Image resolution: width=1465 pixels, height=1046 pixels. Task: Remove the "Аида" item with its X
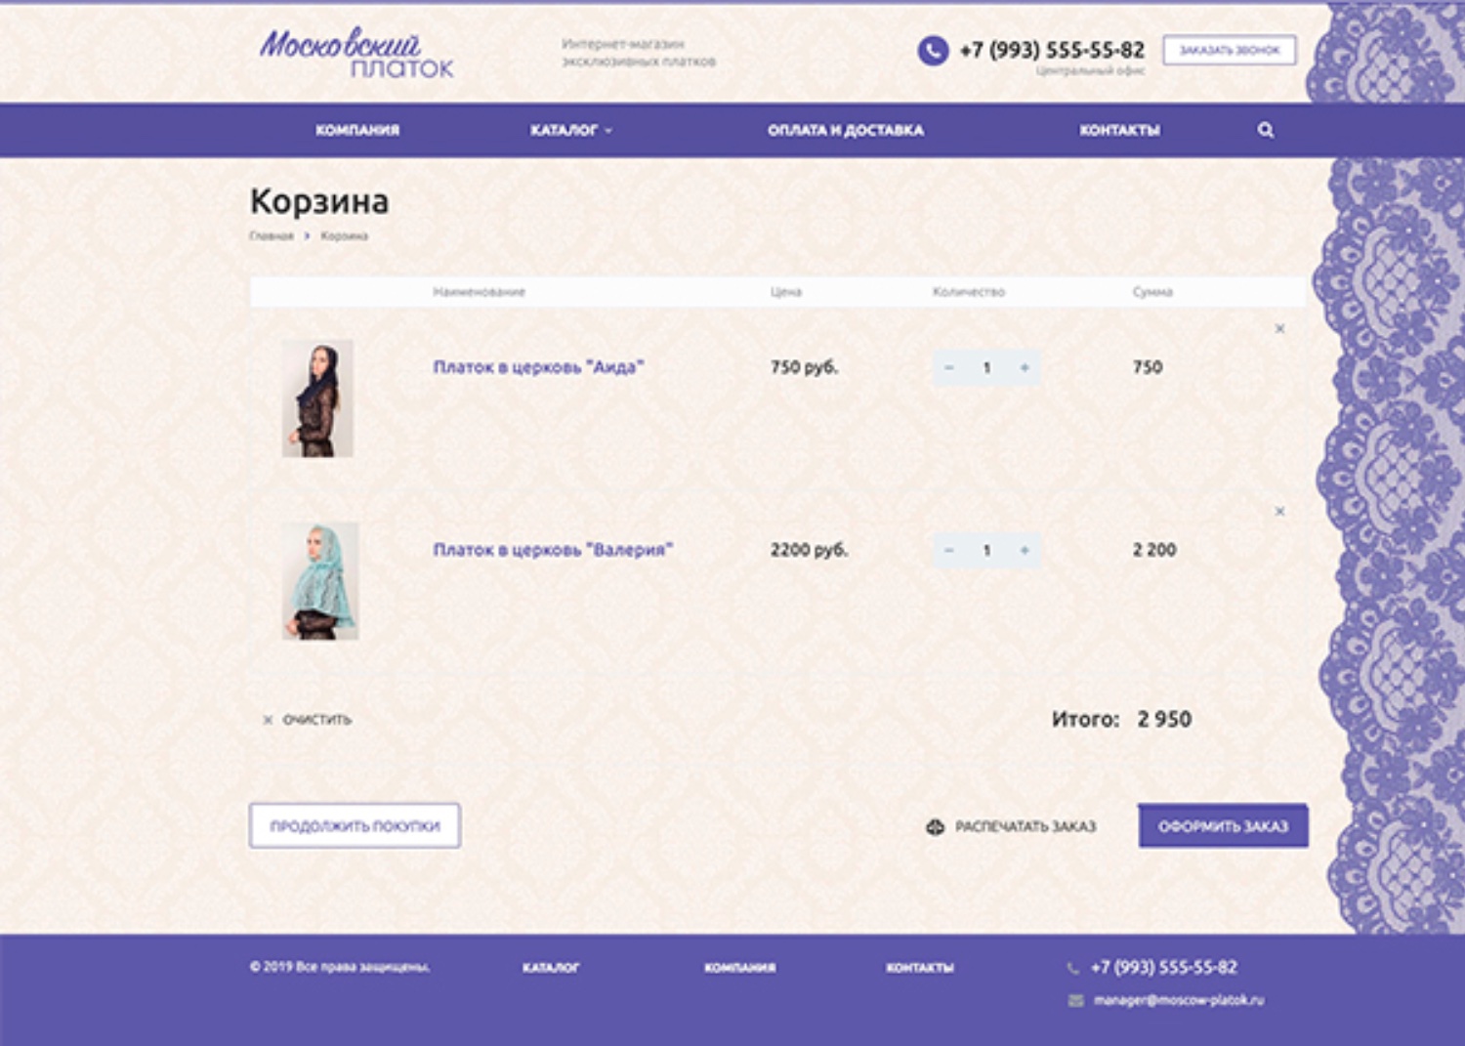coord(1279,329)
